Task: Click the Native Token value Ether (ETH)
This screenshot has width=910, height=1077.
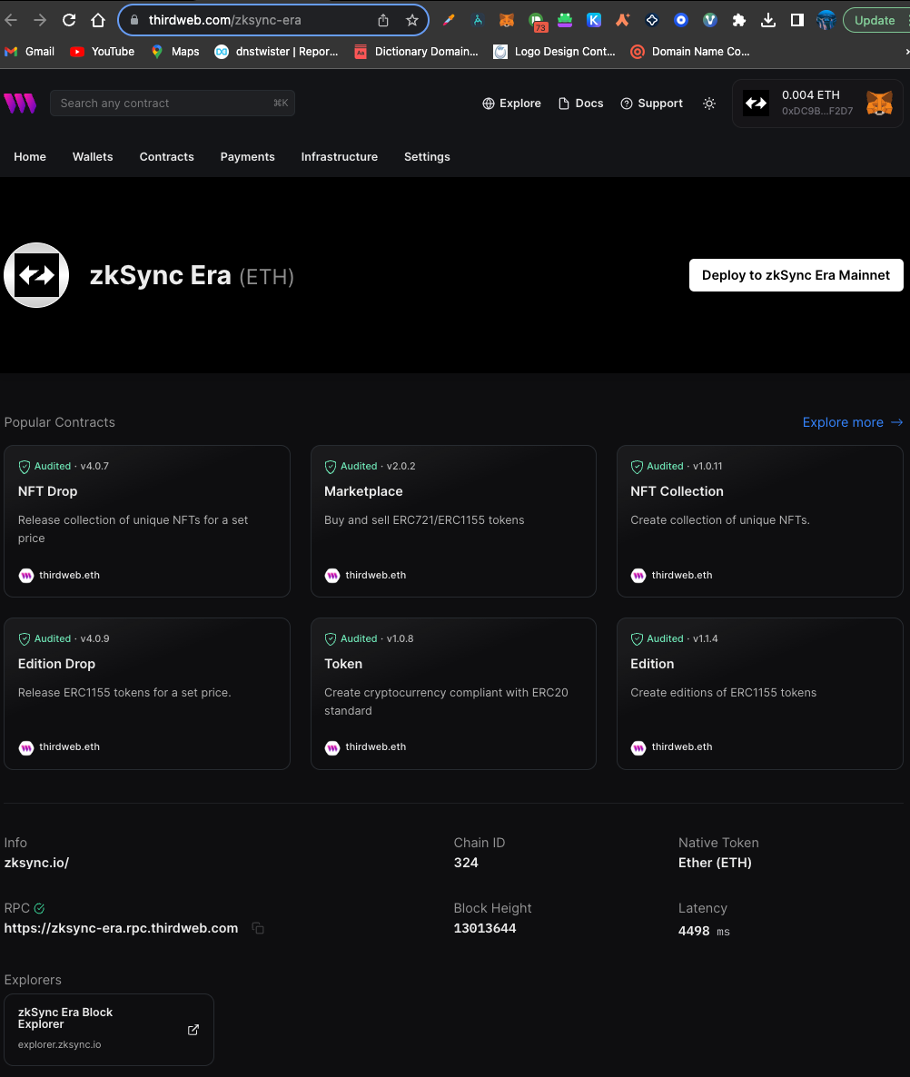Action: pos(715,863)
